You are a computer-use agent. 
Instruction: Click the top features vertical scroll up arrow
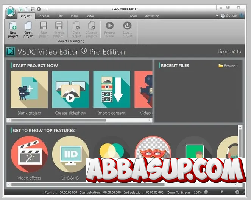click(240, 127)
